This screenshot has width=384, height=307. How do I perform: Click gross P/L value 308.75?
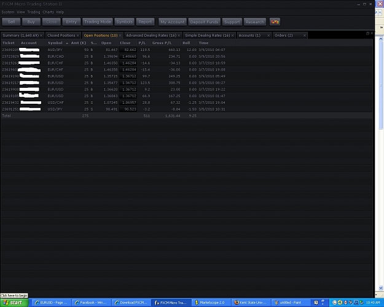click(174, 83)
